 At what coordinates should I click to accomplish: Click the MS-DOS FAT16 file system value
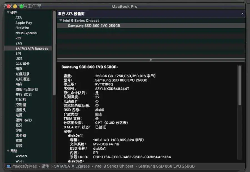(x=106, y=144)
